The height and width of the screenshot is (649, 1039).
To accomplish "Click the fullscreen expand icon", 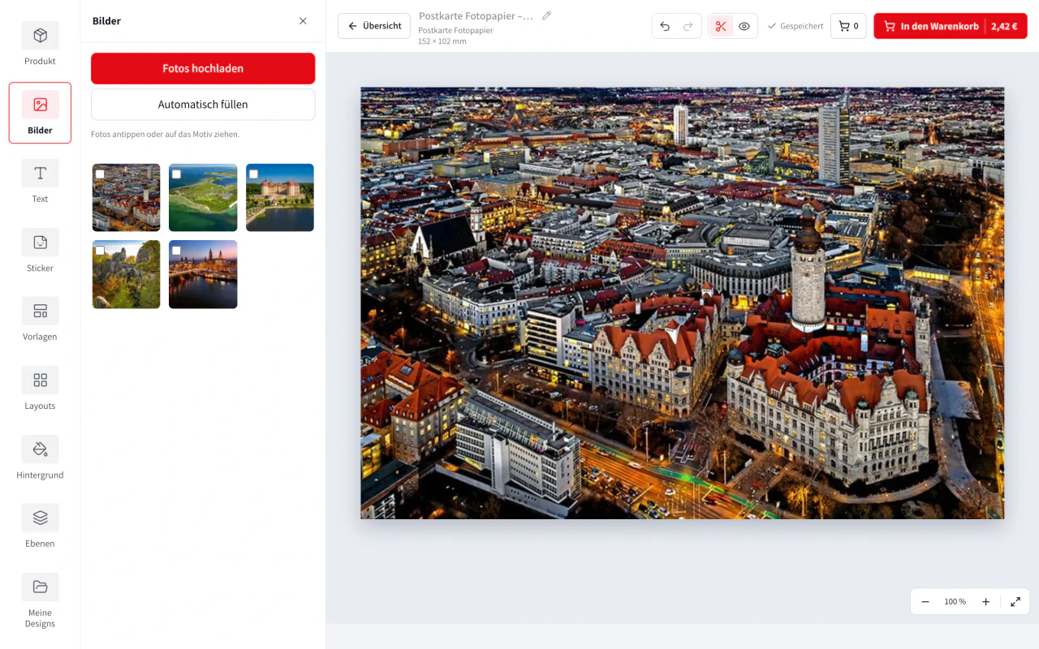I will 1015,602.
